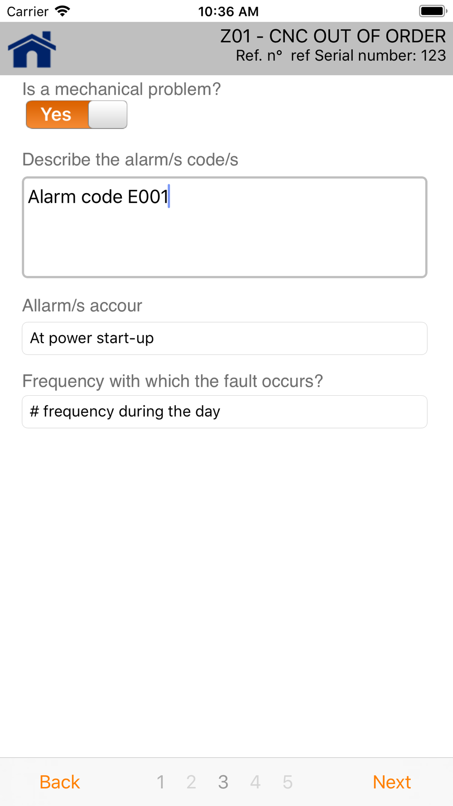Click the Z01 - CNC OUT OF ORDER title

(x=333, y=36)
